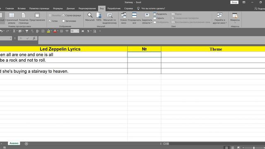
Task: Select the Led Zeppelin Lyrics header cell
Action: pyautogui.click(x=63, y=49)
